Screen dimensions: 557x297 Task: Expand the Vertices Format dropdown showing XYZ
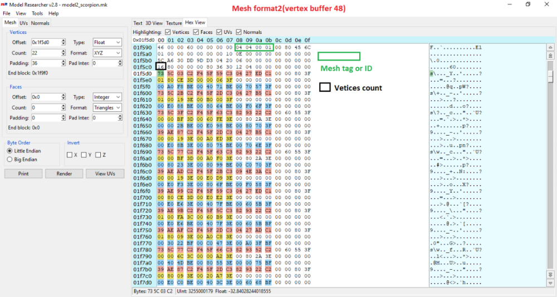point(108,53)
